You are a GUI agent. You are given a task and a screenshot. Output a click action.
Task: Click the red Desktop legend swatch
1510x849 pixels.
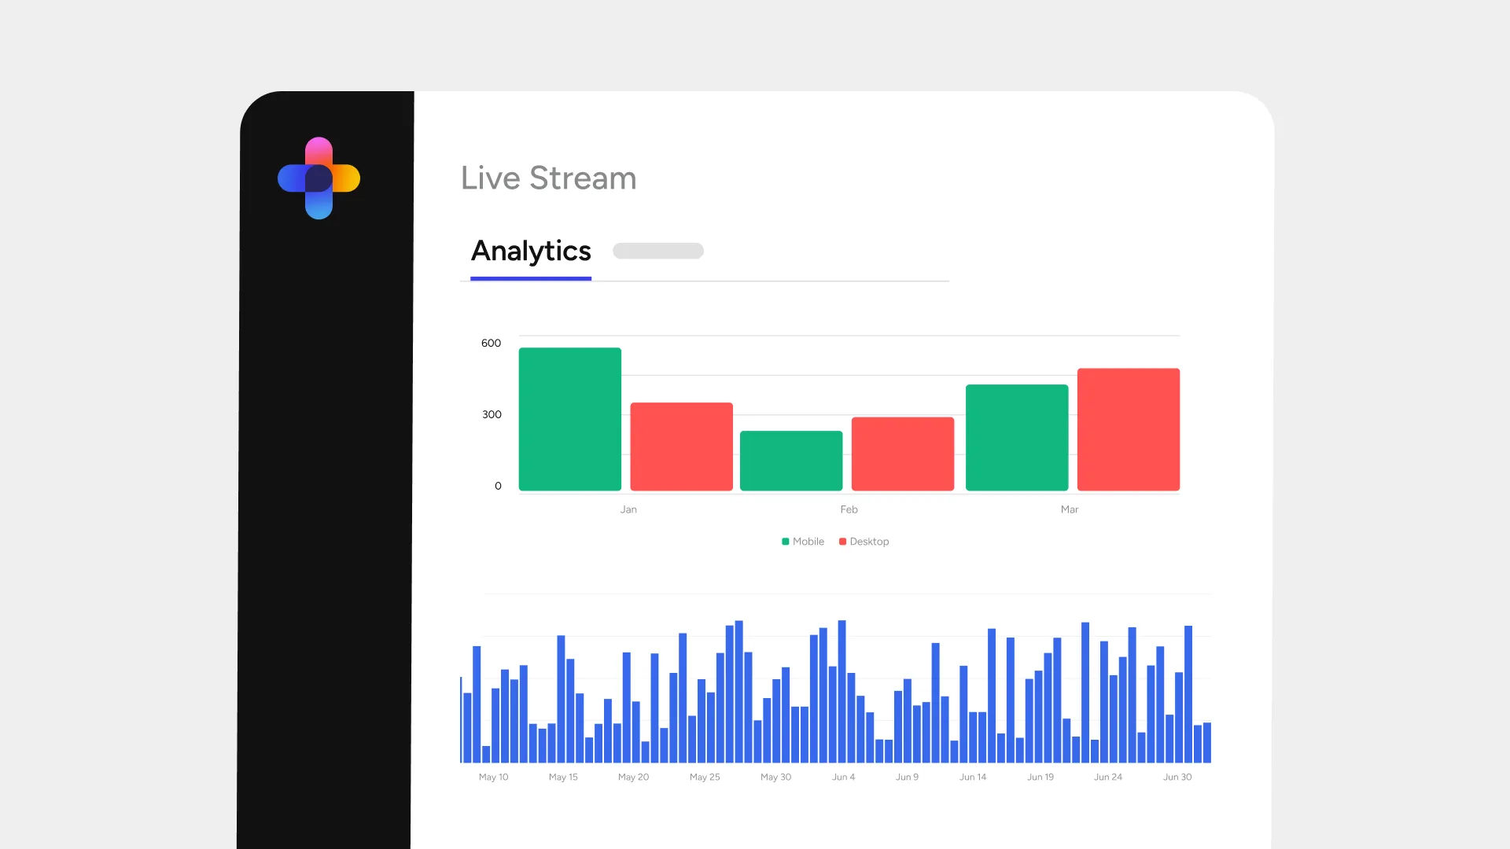842,542
